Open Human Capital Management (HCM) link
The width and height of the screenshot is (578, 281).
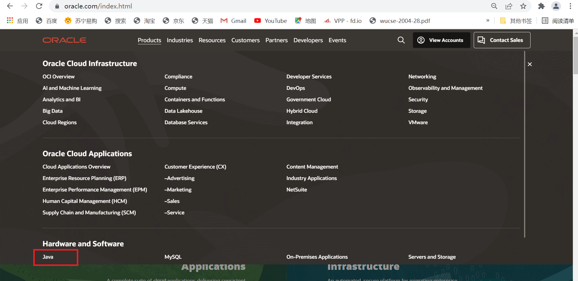tap(85, 201)
